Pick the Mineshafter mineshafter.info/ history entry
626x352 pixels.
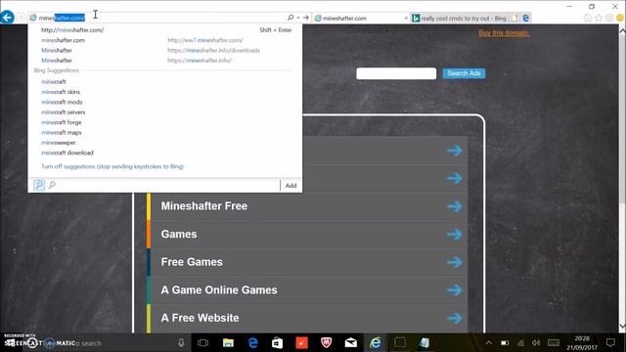(x=164, y=61)
